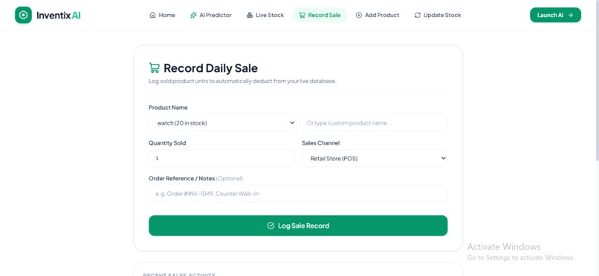Image resolution: width=599 pixels, height=276 pixels.
Task: Click the Home house icon
Action: [152, 16]
